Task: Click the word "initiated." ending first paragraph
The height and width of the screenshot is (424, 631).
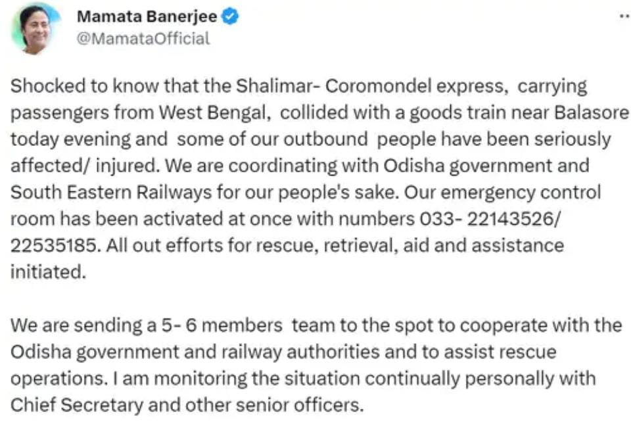Action: 48,271
